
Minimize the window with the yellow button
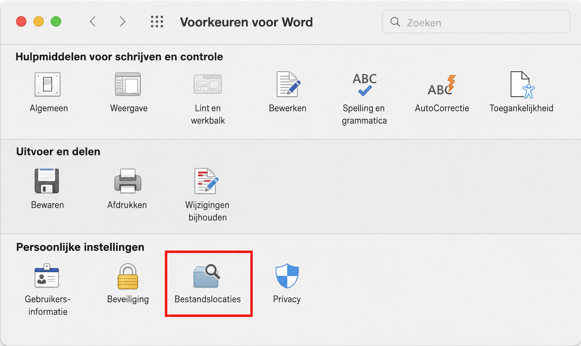(39, 21)
